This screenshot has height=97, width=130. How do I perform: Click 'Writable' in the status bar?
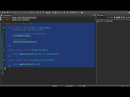tap(55, 86)
